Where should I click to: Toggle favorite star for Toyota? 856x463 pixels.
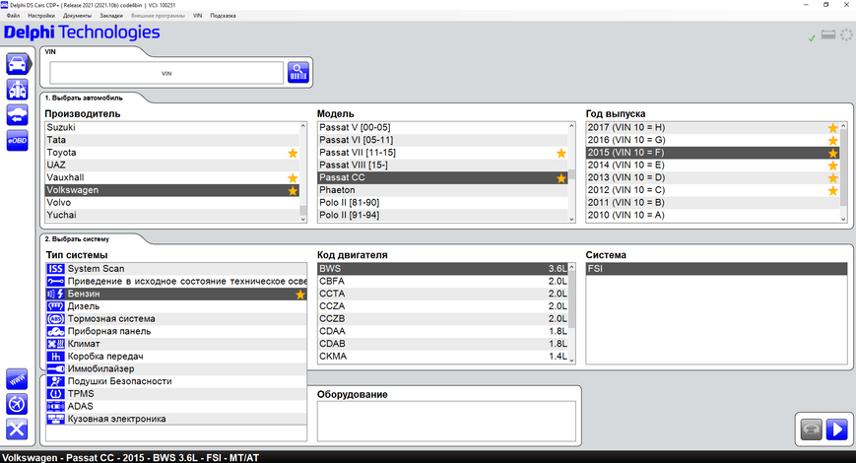293,153
